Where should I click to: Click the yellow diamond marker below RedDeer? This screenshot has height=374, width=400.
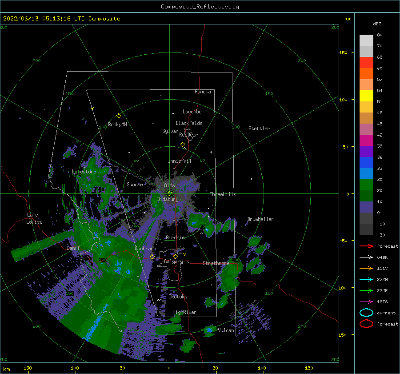click(183, 145)
